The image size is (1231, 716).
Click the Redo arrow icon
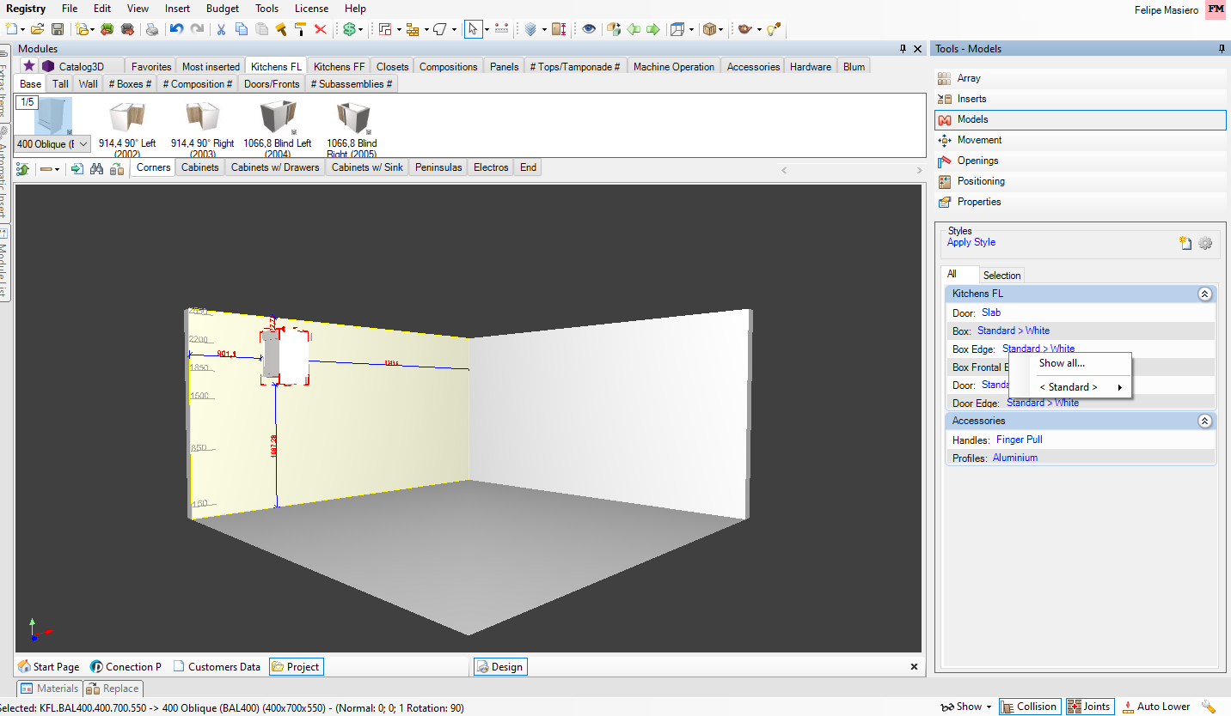197,29
